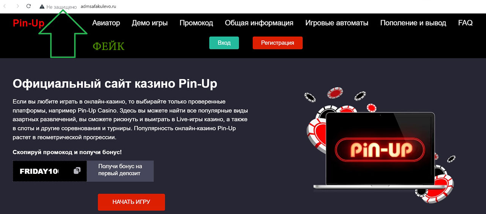Click the green Вход button
This screenshot has height=214, width=486.
click(x=224, y=43)
